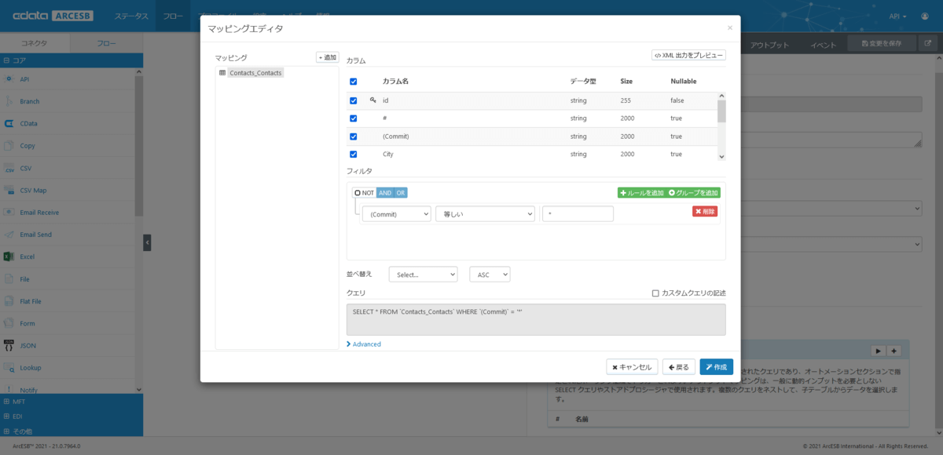The image size is (943, 455).
Task: Open the フロー top menu
Action: coord(173,16)
